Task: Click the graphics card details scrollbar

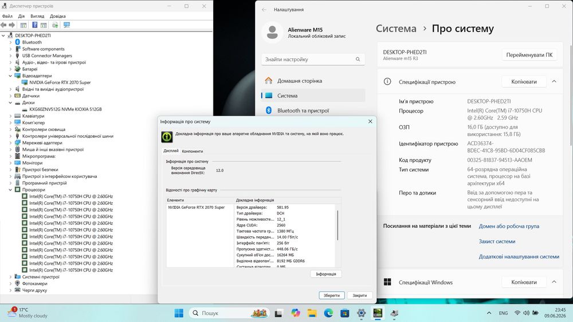Action: pos(337,225)
